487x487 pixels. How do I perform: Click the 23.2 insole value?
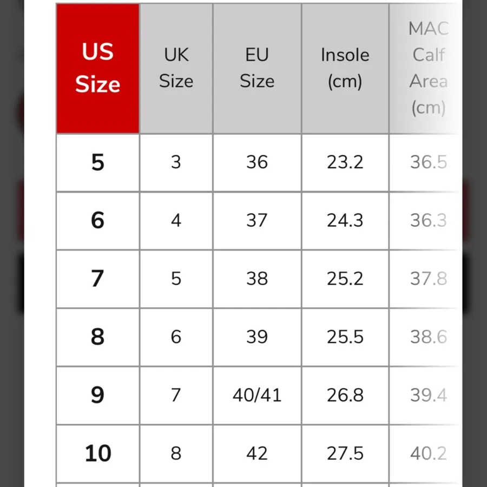[345, 162]
